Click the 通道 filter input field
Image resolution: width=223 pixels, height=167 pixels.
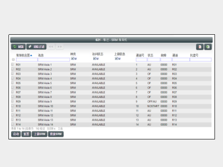pyautogui.click(x=181, y=60)
